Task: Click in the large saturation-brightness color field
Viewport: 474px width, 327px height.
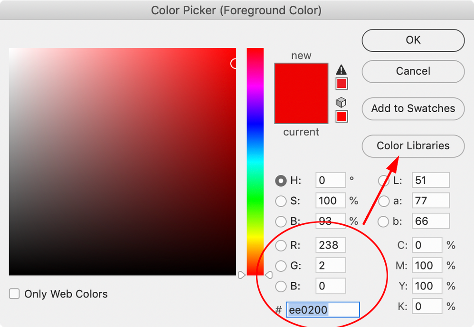Action: pyautogui.click(x=122, y=162)
